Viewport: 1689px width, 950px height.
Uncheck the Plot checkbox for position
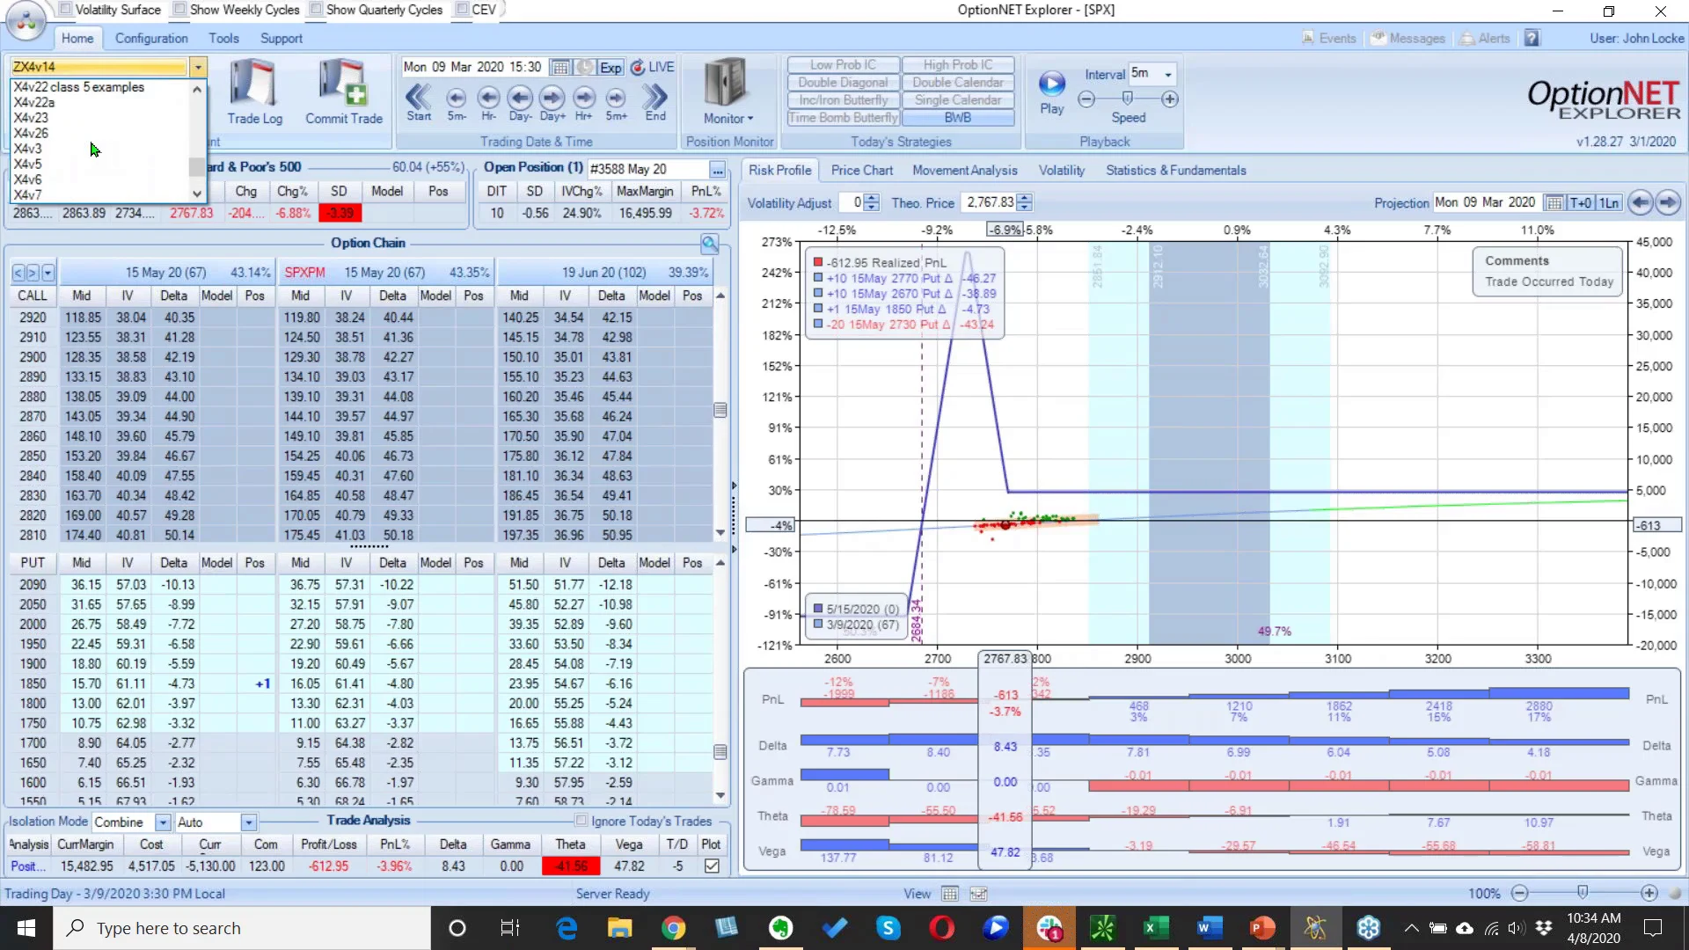tap(712, 866)
